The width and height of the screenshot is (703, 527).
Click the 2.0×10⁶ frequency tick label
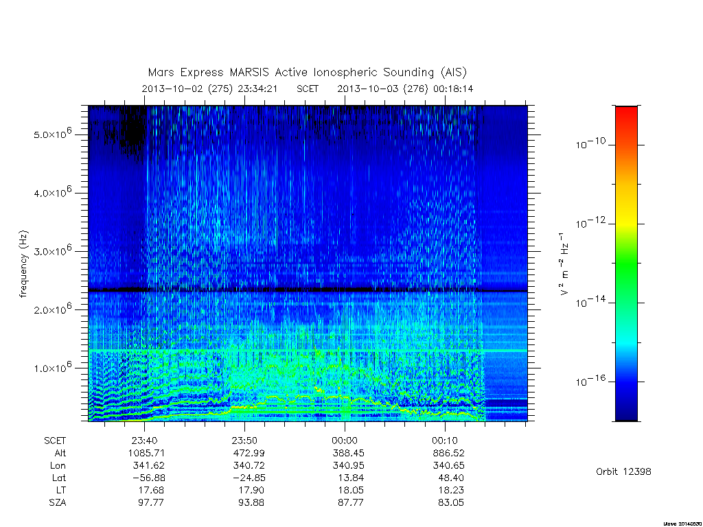52,309
